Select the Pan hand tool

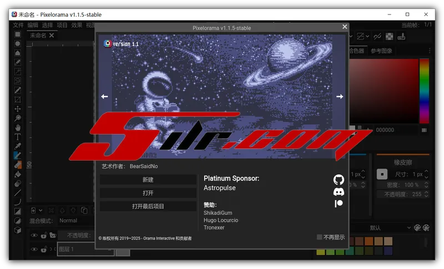pyautogui.click(x=18, y=128)
